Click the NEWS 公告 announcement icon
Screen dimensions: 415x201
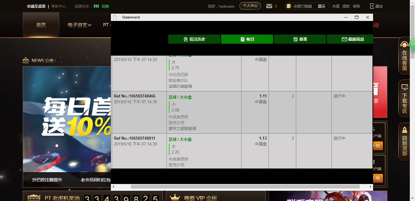coord(26,60)
